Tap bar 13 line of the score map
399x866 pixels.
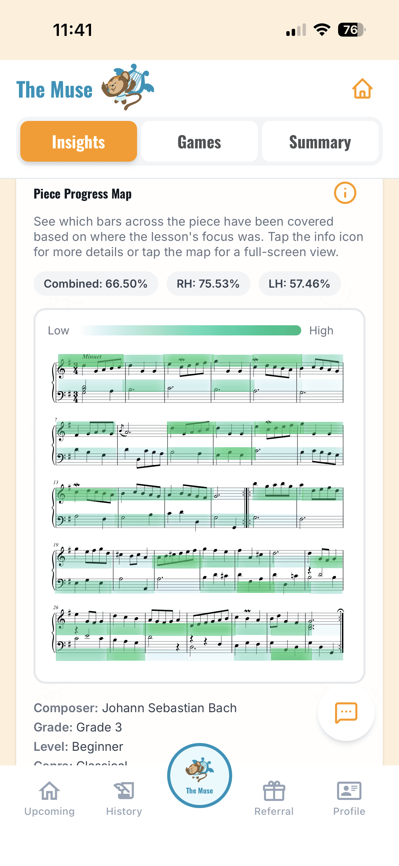[x=199, y=505]
